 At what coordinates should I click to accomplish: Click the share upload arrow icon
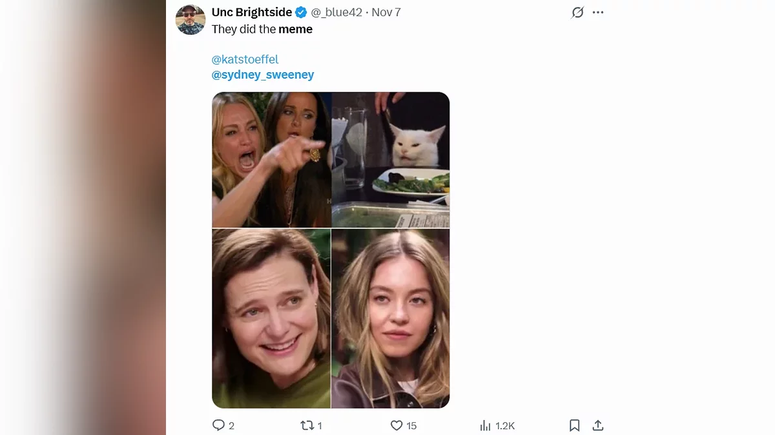598,425
